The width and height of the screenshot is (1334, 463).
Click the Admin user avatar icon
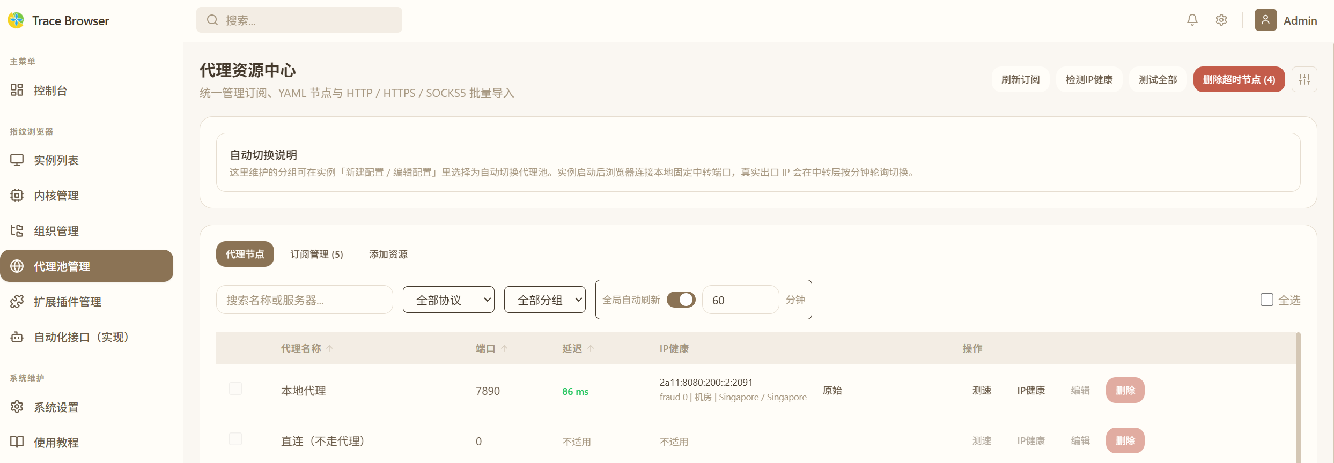coord(1265,20)
